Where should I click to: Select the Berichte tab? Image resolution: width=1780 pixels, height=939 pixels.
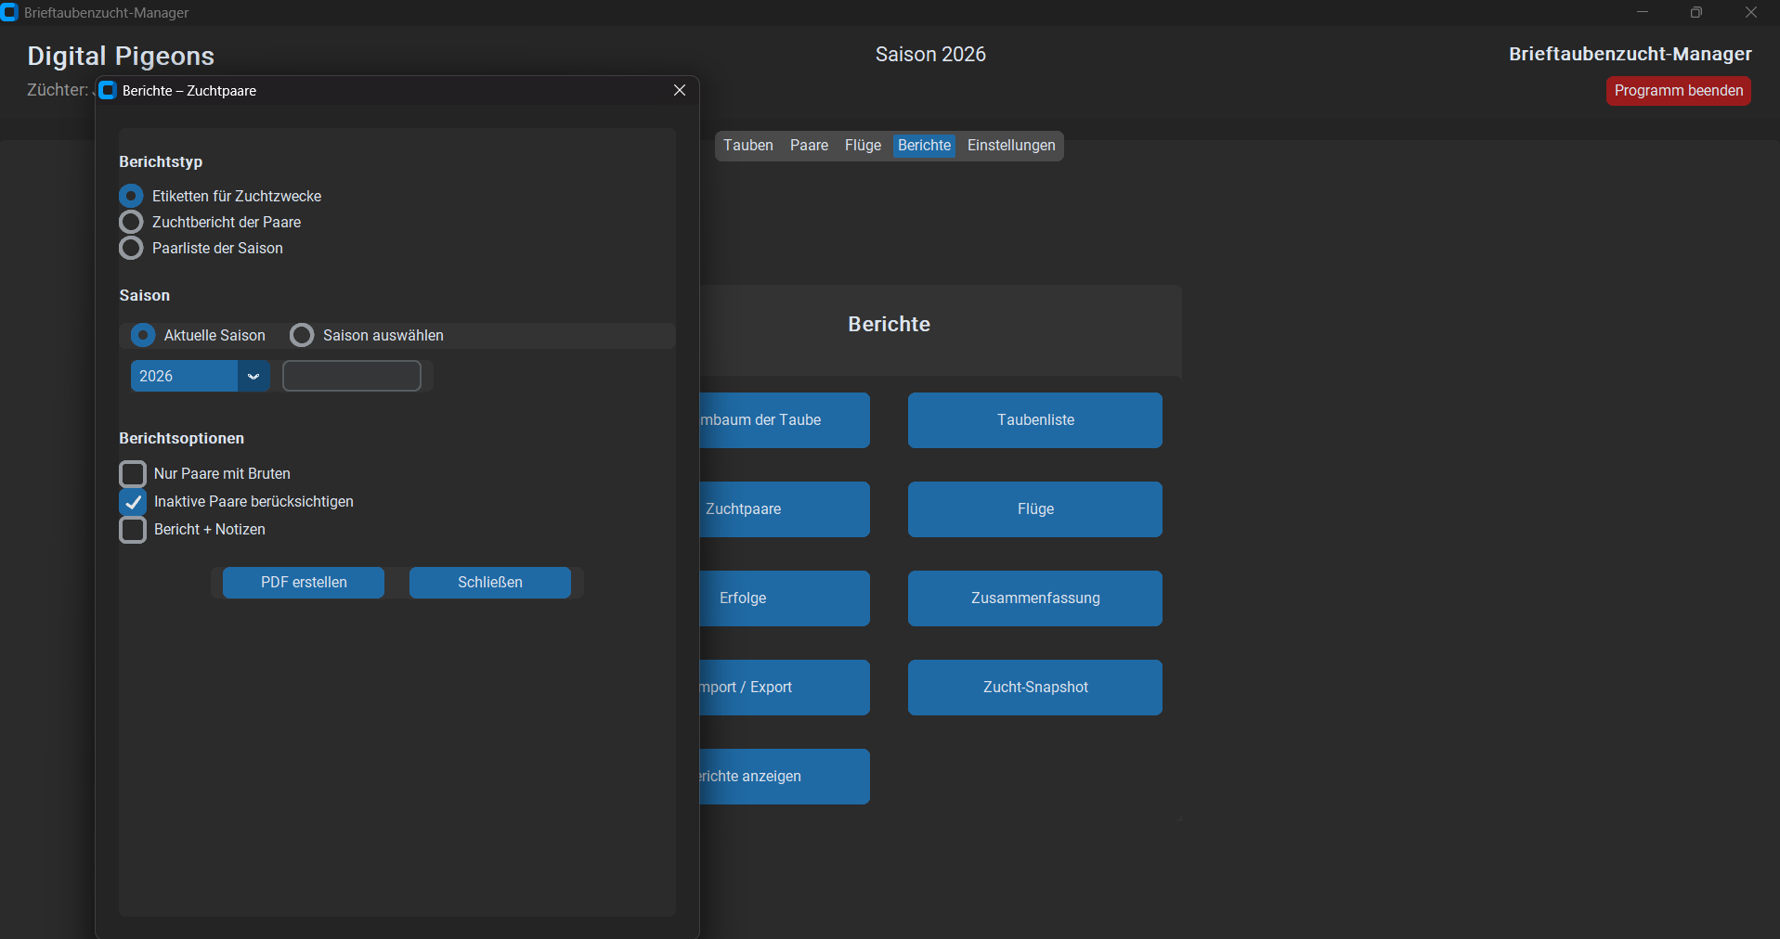click(924, 146)
